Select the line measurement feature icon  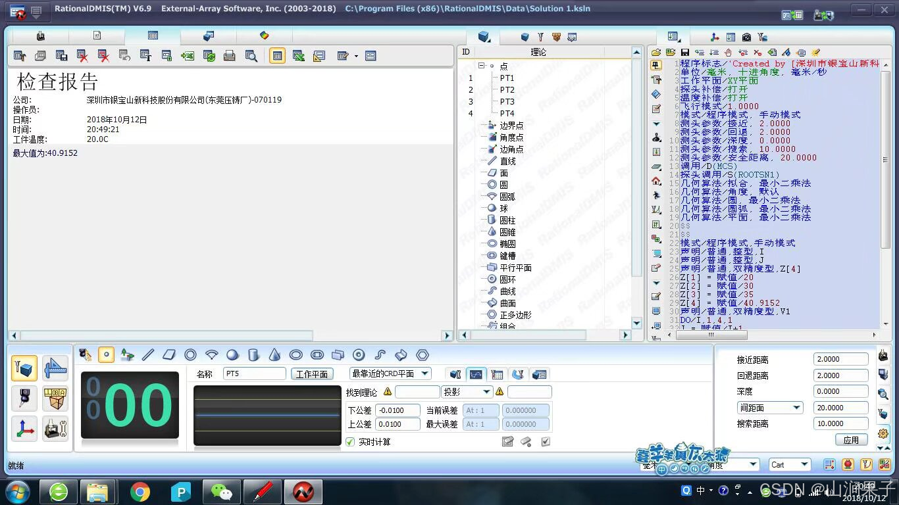point(147,354)
